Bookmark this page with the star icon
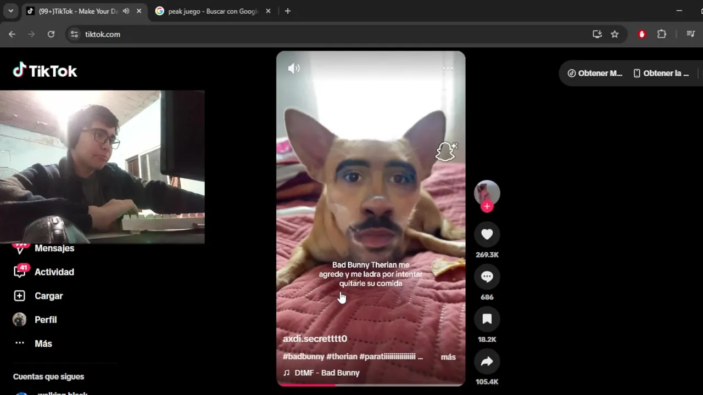The width and height of the screenshot is (703, 395). 615,34
